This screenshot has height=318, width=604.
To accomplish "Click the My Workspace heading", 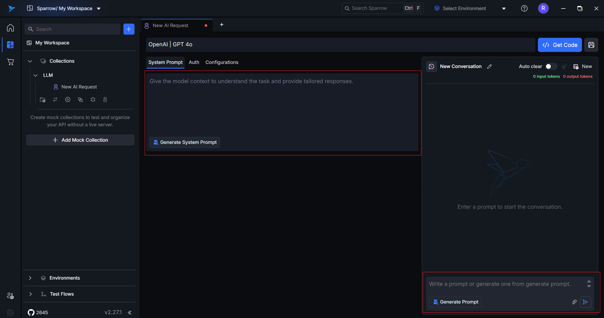I will coord(52,43).
